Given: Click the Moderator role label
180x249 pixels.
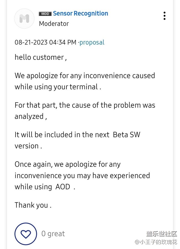Looking at the screenshot, I should click(x=54, y=24).
